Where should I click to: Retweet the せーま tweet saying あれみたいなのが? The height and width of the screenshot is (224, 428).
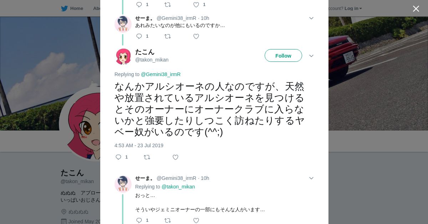(168, 36)
